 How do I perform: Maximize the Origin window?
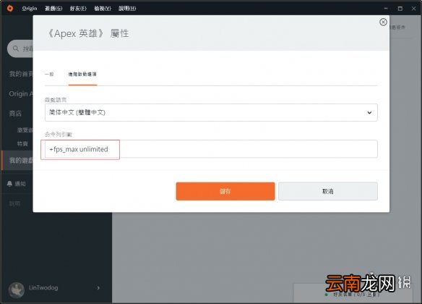coord(400,9)
